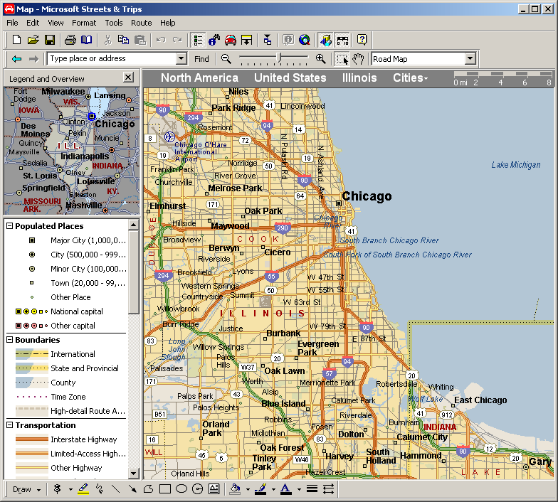The height and width of the screenshot is (502, 558).
Task: Toggle the Pan hand tool
Action: (x=358, y=58)
